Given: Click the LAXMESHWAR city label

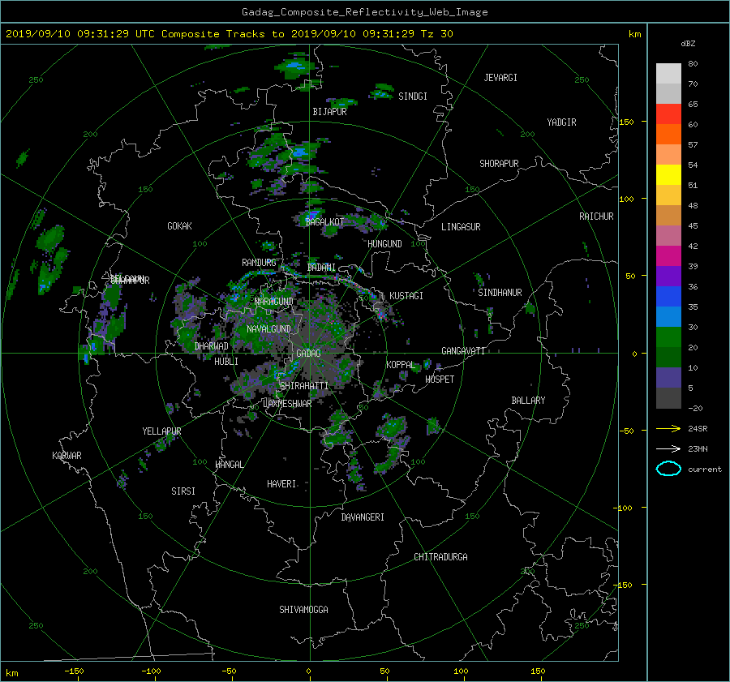Looking at the screenshot, I should point(287,404).
